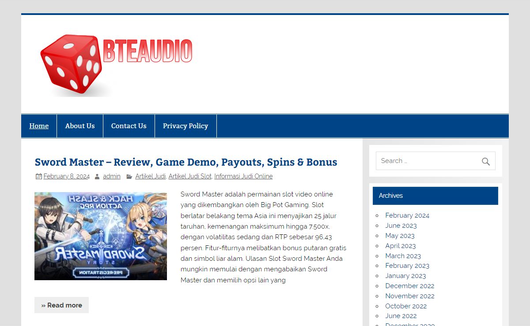Open the Sword Master review article title
Screen dimensions: 530x326
186,162
